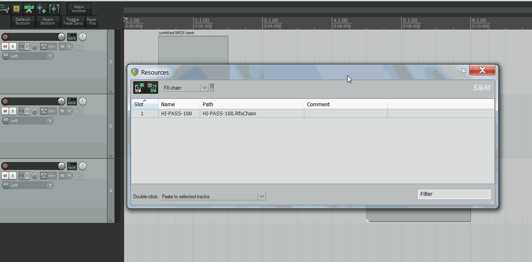
Task: Arm track 2 for recording
Action: point(5,101)
